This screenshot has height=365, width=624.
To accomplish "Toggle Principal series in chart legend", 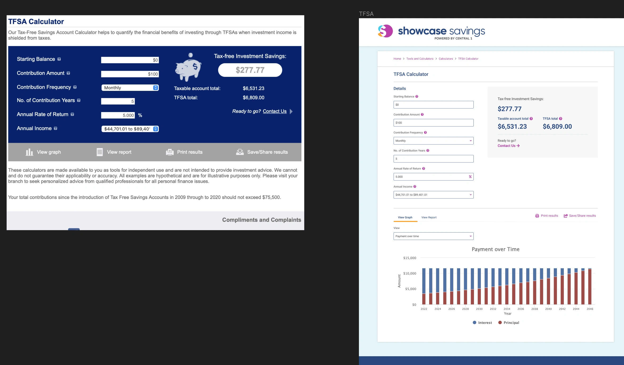I will (509, 323).
